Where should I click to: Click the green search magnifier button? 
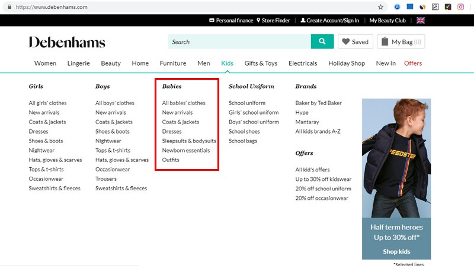pyautogui.click(x=322, y=41)
